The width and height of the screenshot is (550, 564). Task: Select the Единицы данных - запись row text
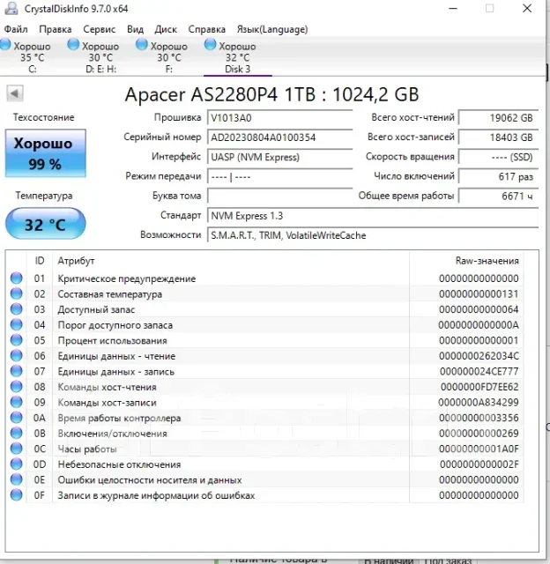[115, 371]
